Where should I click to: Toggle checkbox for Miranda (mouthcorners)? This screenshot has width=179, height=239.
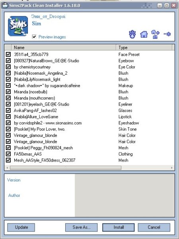coord(8,98)
